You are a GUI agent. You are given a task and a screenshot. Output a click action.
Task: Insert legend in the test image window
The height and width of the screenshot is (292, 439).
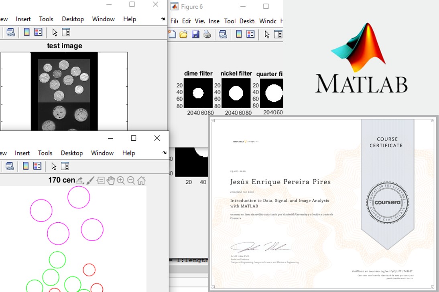(38, 32)
